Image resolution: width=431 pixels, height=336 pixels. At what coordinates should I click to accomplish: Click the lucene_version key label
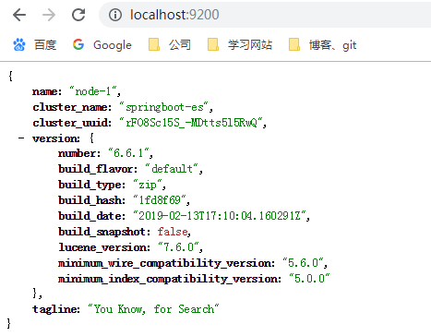point(104,247)
